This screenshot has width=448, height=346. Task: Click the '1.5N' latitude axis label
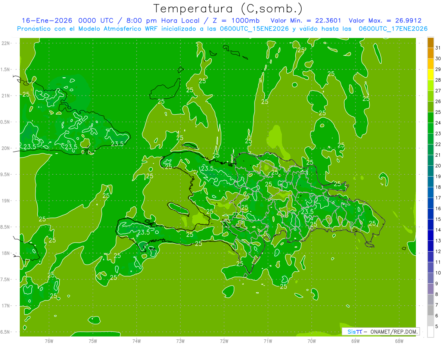[5, 69]
